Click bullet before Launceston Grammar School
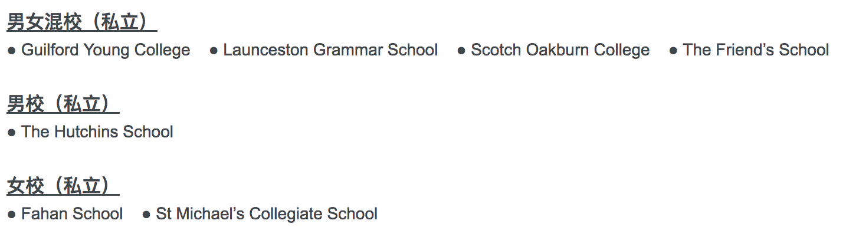This screenshot has width=846, height=250. (214, 51)
